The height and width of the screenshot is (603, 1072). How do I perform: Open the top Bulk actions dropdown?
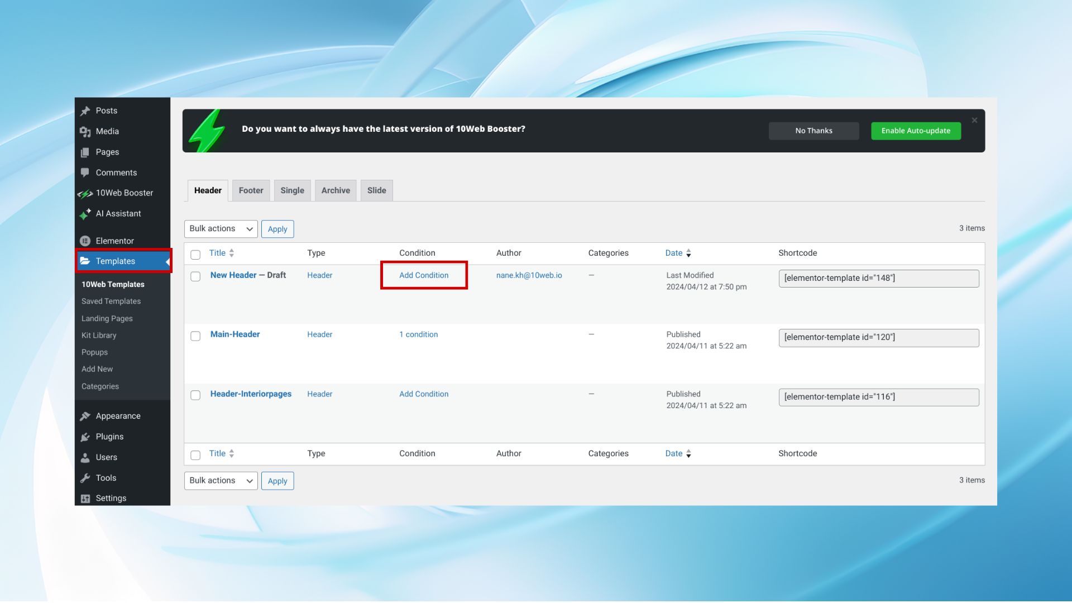pyautogui.click(x=221, y=229)
